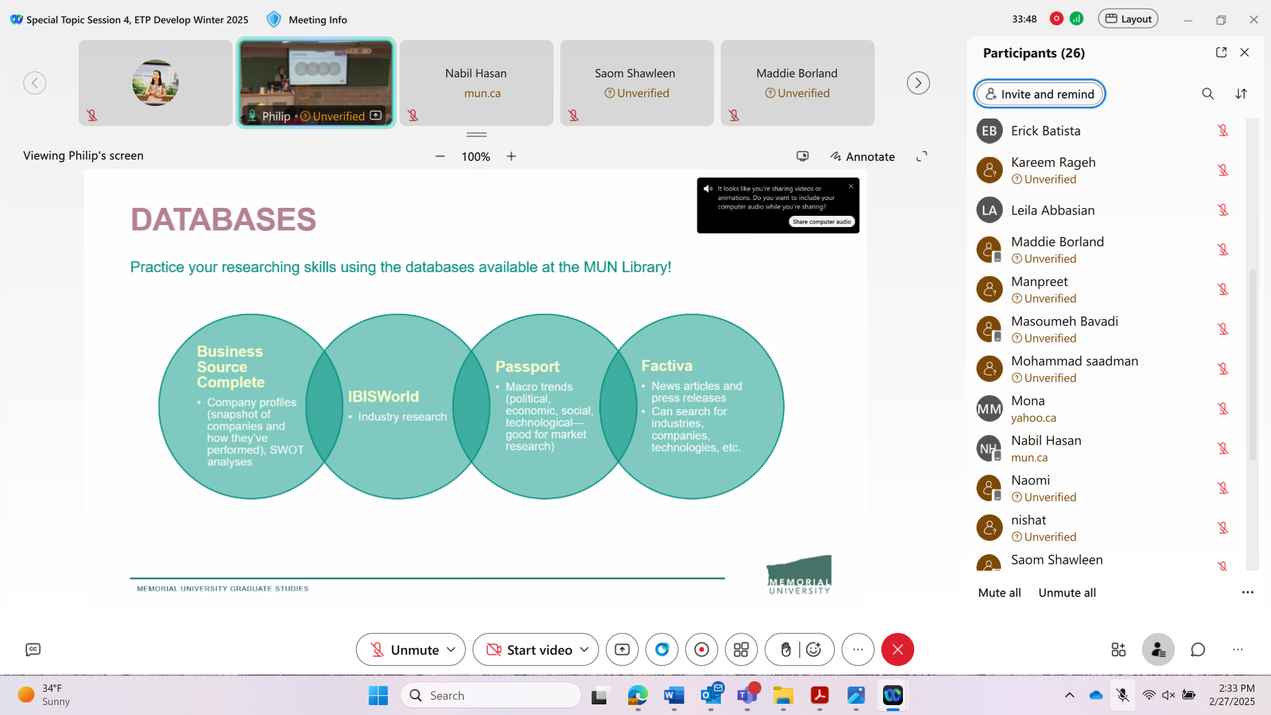Toggle Kareem Rageh's microphone mute
Viewport: 1271px width, 715px height.
pos(1223,170)
